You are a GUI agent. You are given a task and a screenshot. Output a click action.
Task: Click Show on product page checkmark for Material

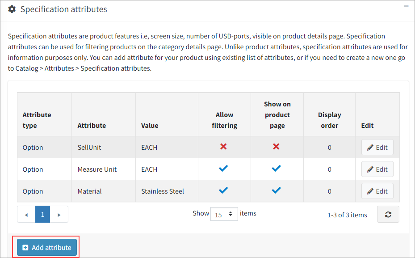(277, 190)
